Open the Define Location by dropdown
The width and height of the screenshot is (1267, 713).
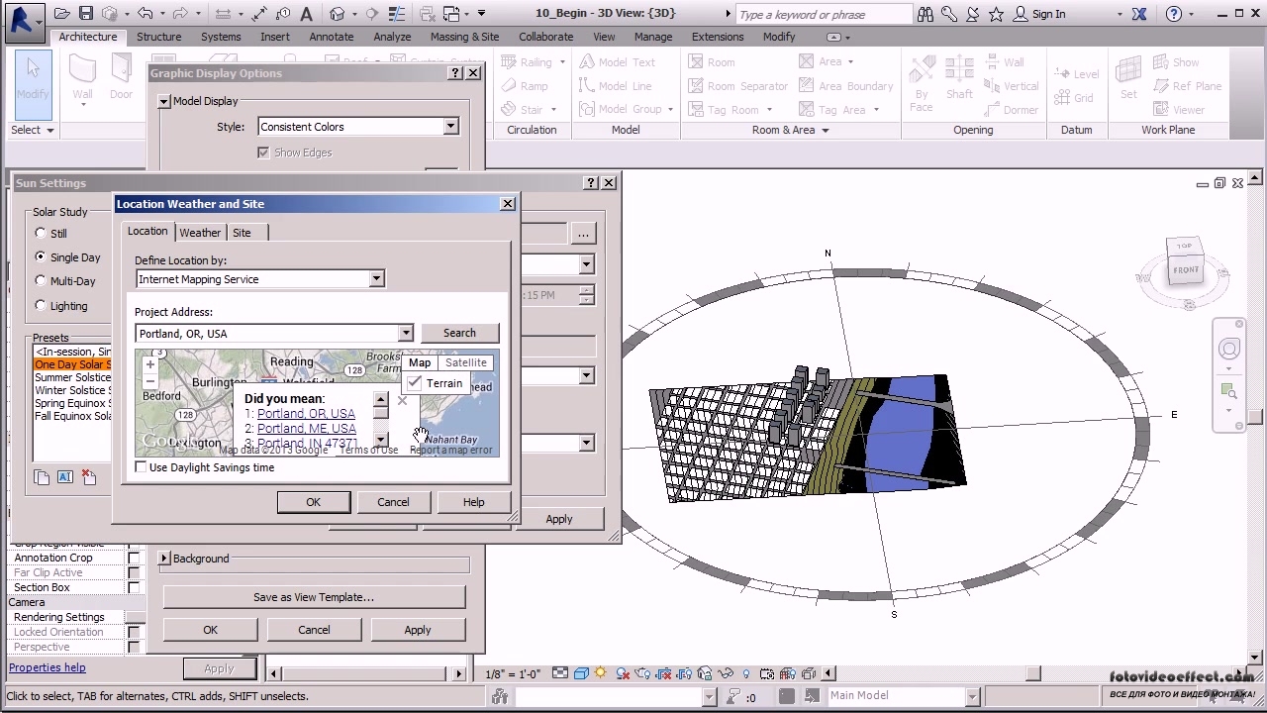(x=376, y=279)
